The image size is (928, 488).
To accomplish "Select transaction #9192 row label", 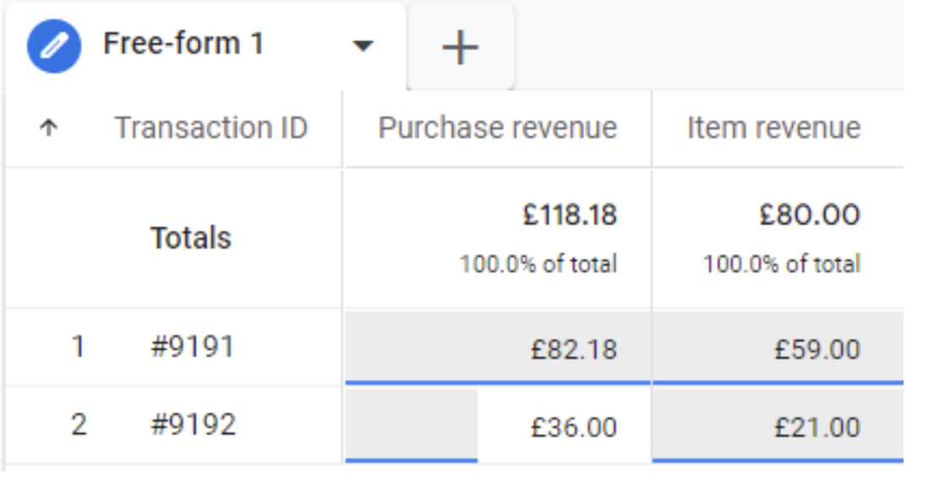I will tap(194, 425).
